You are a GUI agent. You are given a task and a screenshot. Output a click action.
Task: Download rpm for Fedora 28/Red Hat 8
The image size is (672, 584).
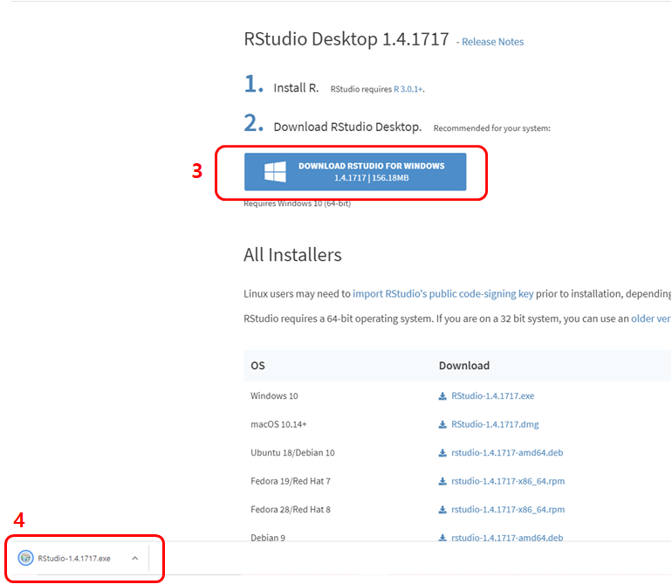point(508,510)
